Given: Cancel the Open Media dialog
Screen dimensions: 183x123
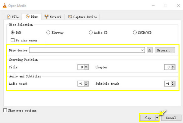Looking at the screenshot, I should 171,118.
